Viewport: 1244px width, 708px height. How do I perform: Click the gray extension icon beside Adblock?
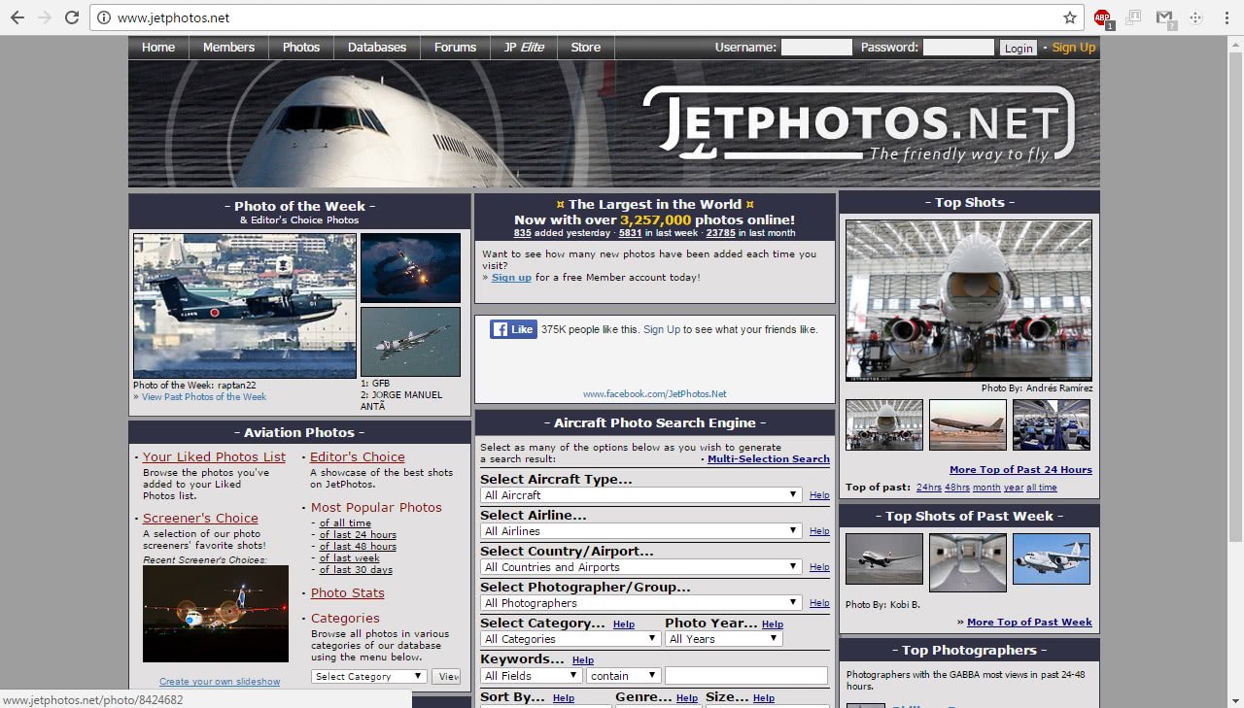pyautogui.click(x=1133, y=17)
